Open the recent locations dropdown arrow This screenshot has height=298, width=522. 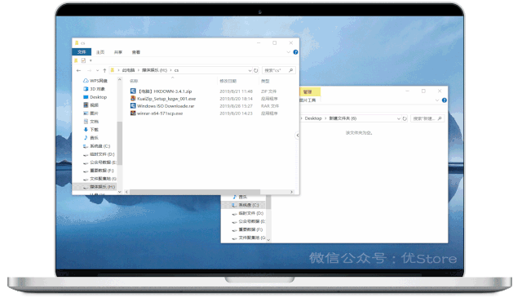[x=97, y=70]
